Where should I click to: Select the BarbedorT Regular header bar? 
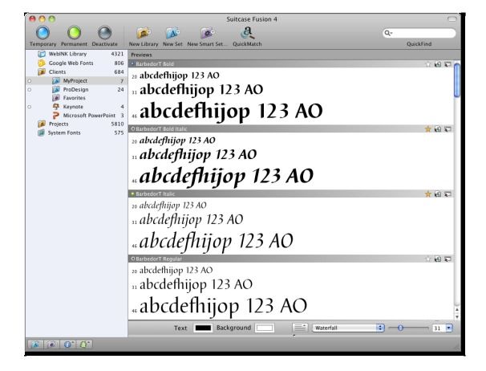tap(291, 259)
